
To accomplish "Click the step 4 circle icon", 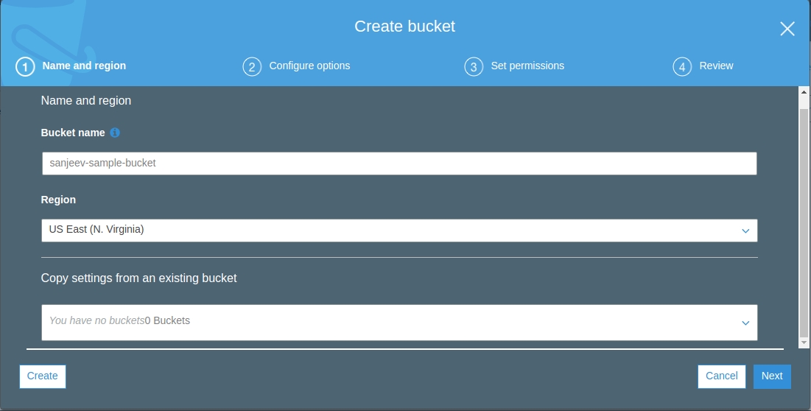I will 682,67.
